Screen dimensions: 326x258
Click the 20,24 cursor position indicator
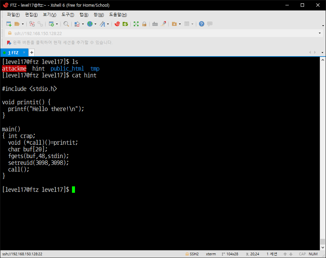(252, 254)
